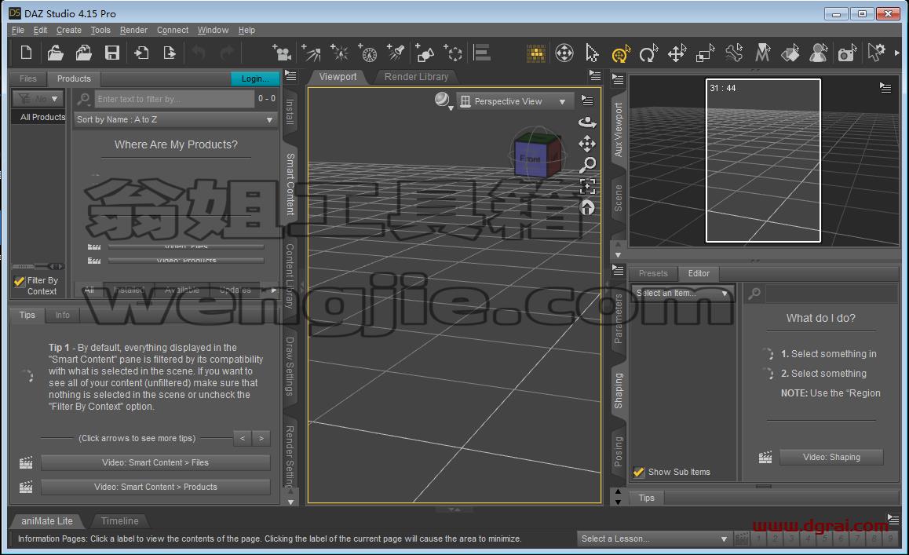Open the Perspective View dropdown
Screen dimensions: 909x555
(x=514, y=101)
